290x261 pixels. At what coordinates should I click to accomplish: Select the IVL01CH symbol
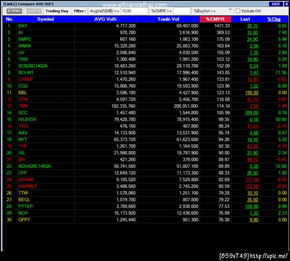pos(27,120)
